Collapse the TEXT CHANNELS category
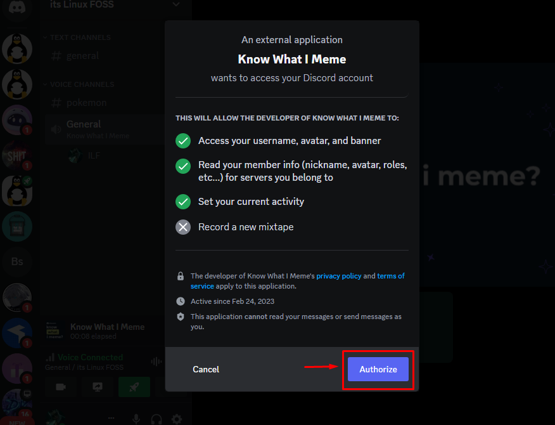The width and height of the screenshot is (555, 425). [x=77, y=37]
